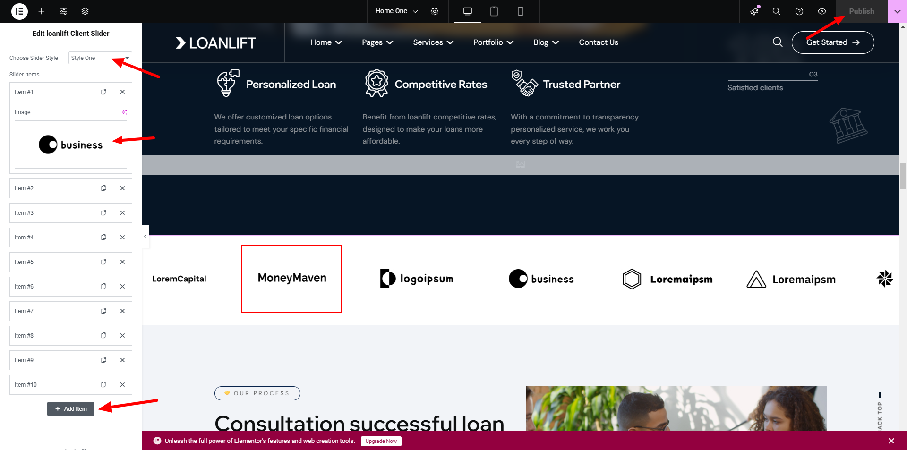907x450 pixels.
Task: Click the Upgrade Now button
Action: [381, 441]
